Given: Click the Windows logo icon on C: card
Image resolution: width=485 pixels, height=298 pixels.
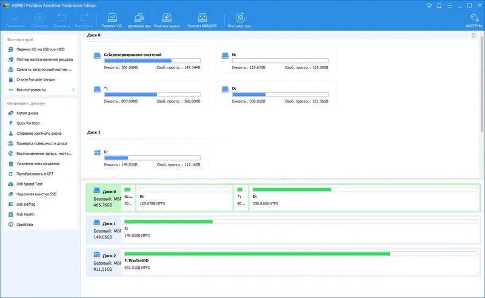Looking at the screenshot, I should [x=97, y=153].
